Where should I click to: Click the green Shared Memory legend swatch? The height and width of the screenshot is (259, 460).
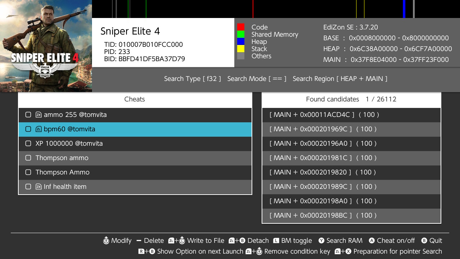click(x=241, y=34)
